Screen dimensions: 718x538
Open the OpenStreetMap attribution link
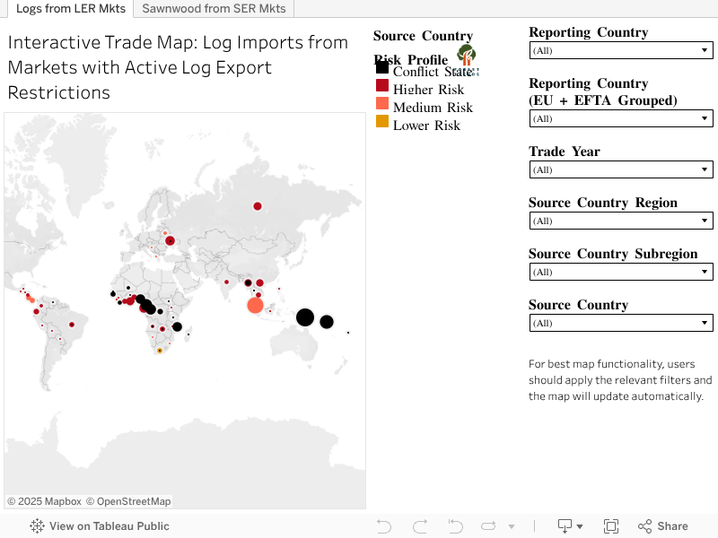[133, 501]
